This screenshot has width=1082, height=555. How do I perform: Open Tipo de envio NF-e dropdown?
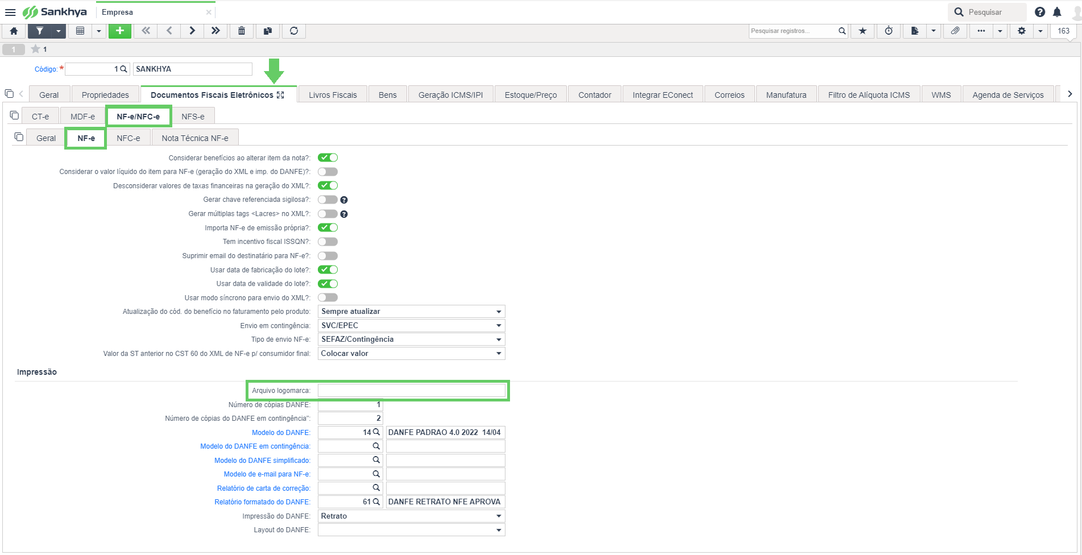point(411,339)
